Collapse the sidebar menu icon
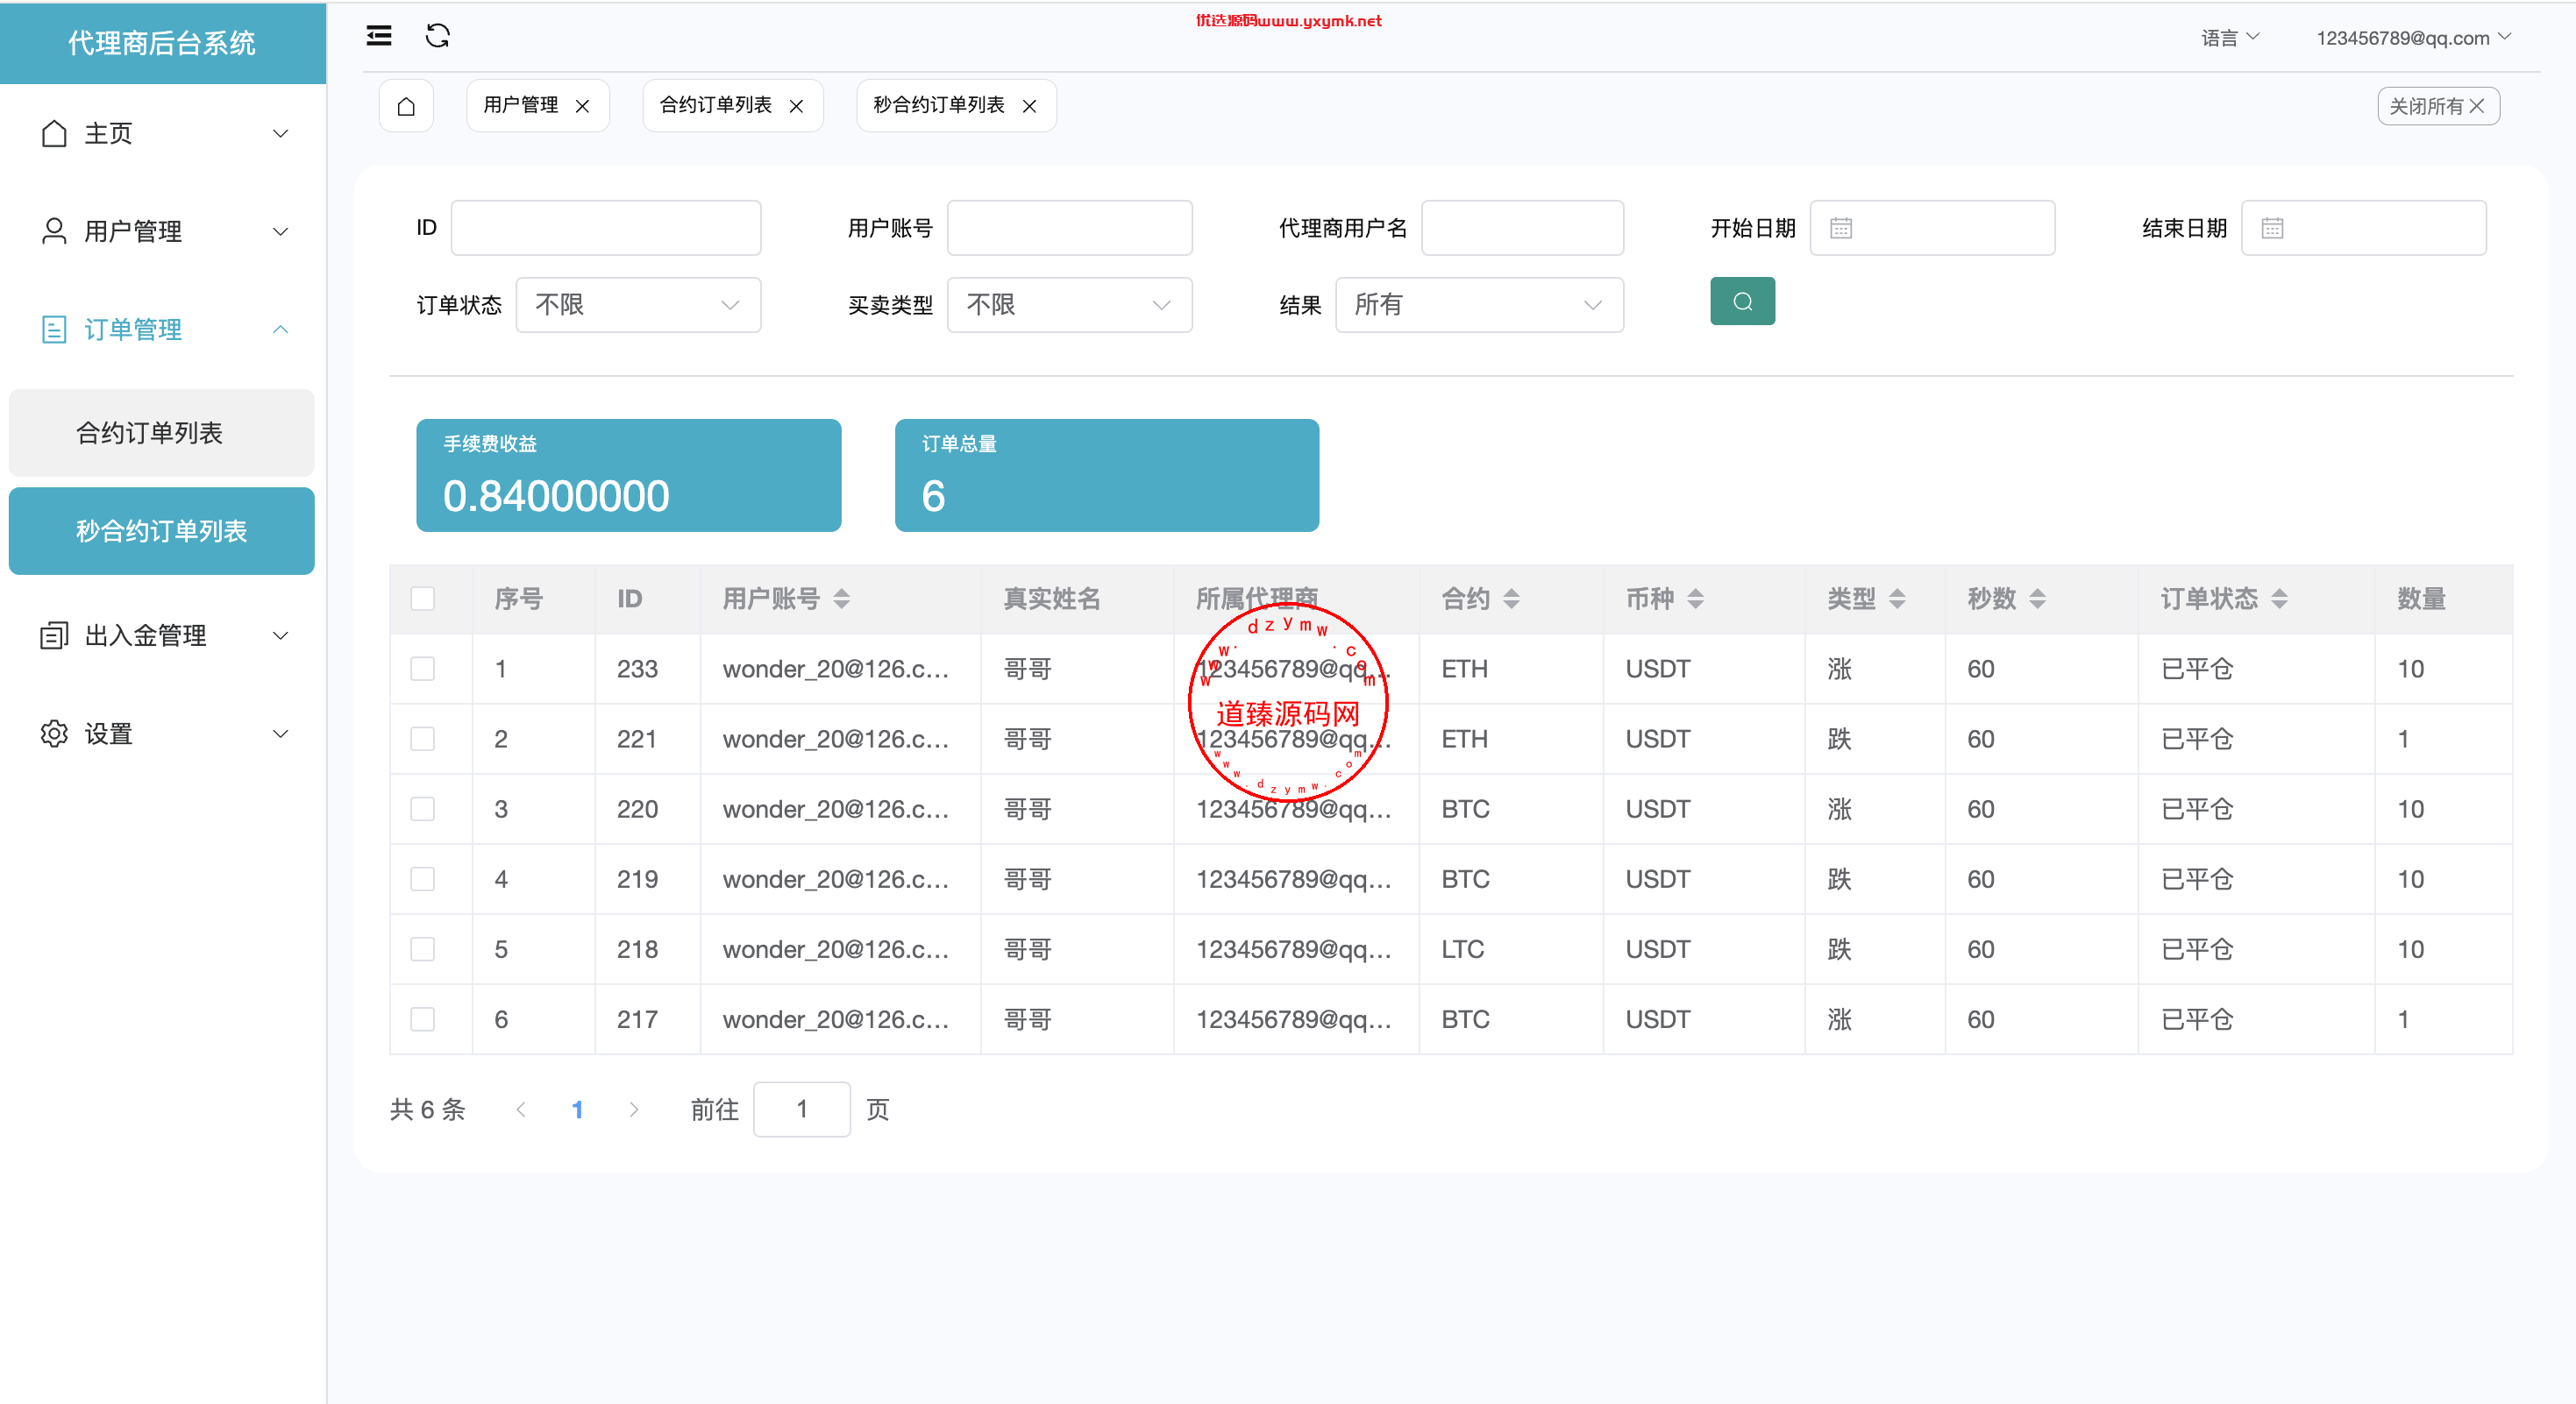This screenshot has height=1404, width=2576. pyautogui.click(x=378, y=36)
